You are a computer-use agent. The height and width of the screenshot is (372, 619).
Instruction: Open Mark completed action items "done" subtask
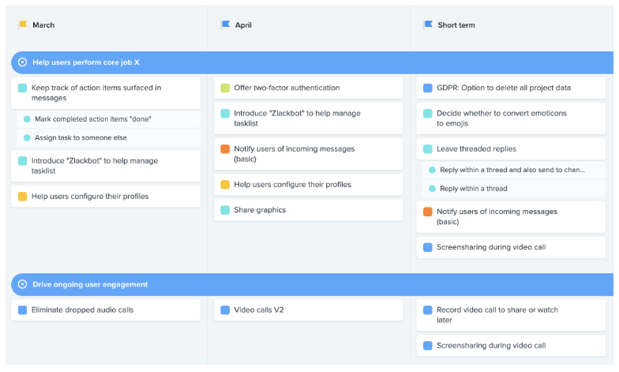pyautogui.click(x=108, y=118)
